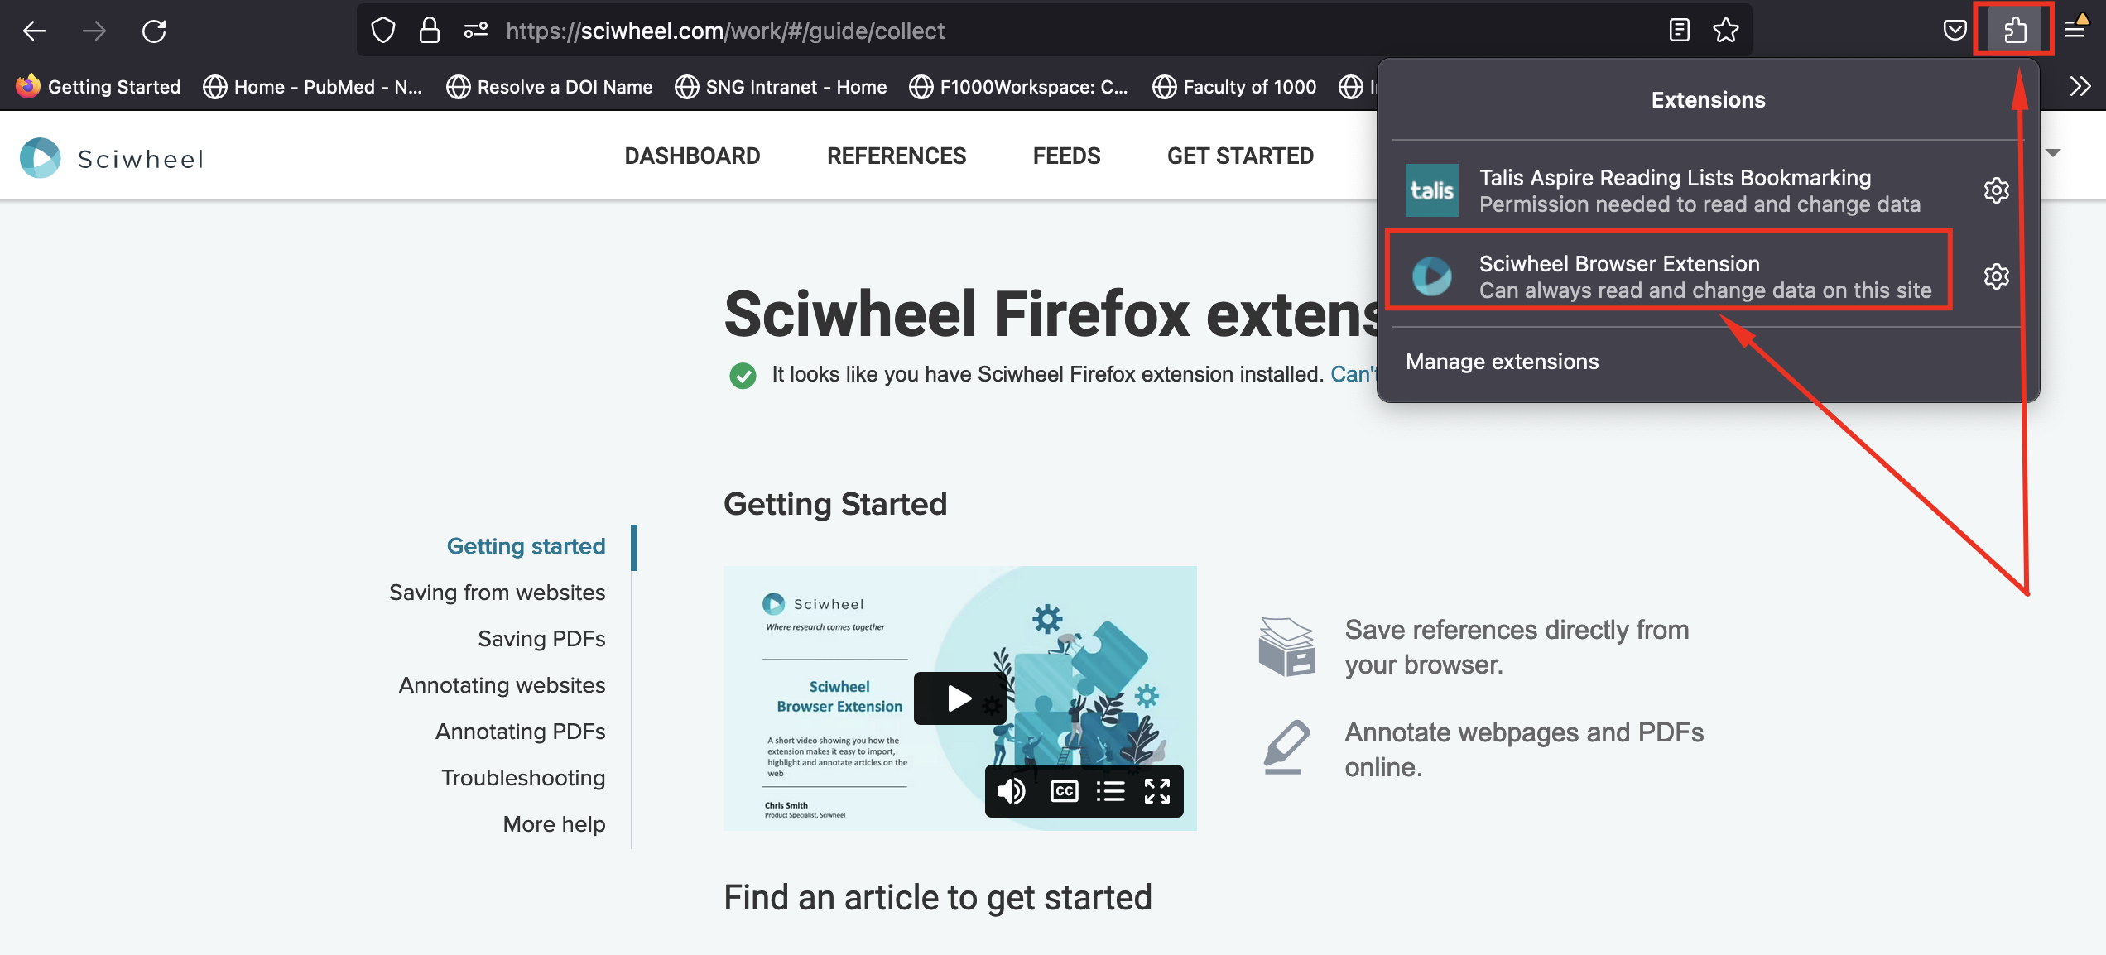The height and width of the screenshot is (955, 2106).
Task: Go to the DASHBOARD tab
Action: (x=692, y=156)
